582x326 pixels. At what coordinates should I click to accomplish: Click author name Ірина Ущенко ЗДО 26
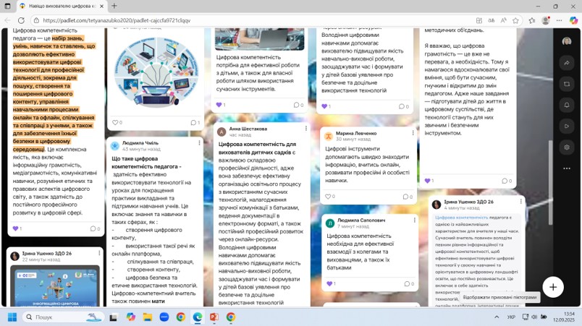pyautogui.click(x=468, y=202)
